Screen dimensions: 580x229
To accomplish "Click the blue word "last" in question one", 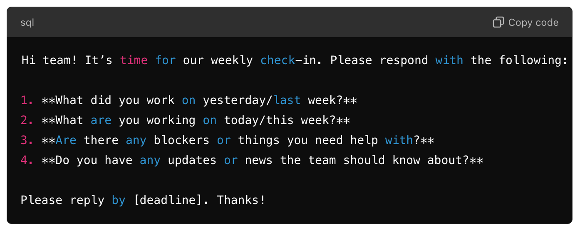I will coord(288,100).
